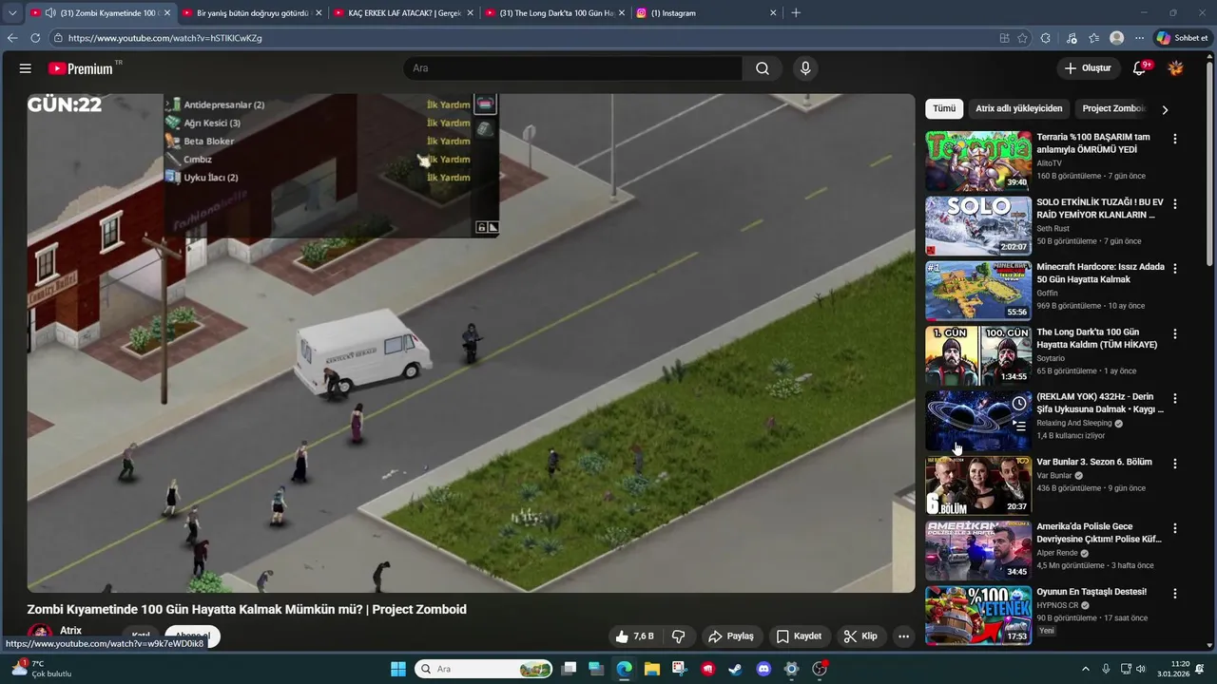Reload the page with the refresh icon

pos(35,38)
